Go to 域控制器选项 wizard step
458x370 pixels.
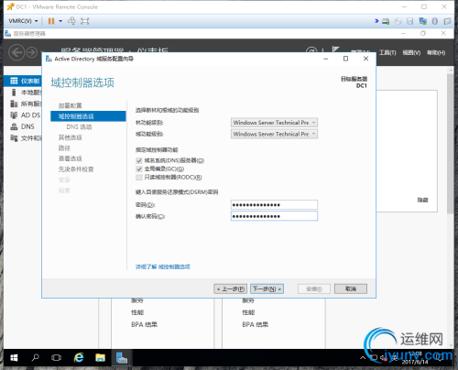point(88,116)
